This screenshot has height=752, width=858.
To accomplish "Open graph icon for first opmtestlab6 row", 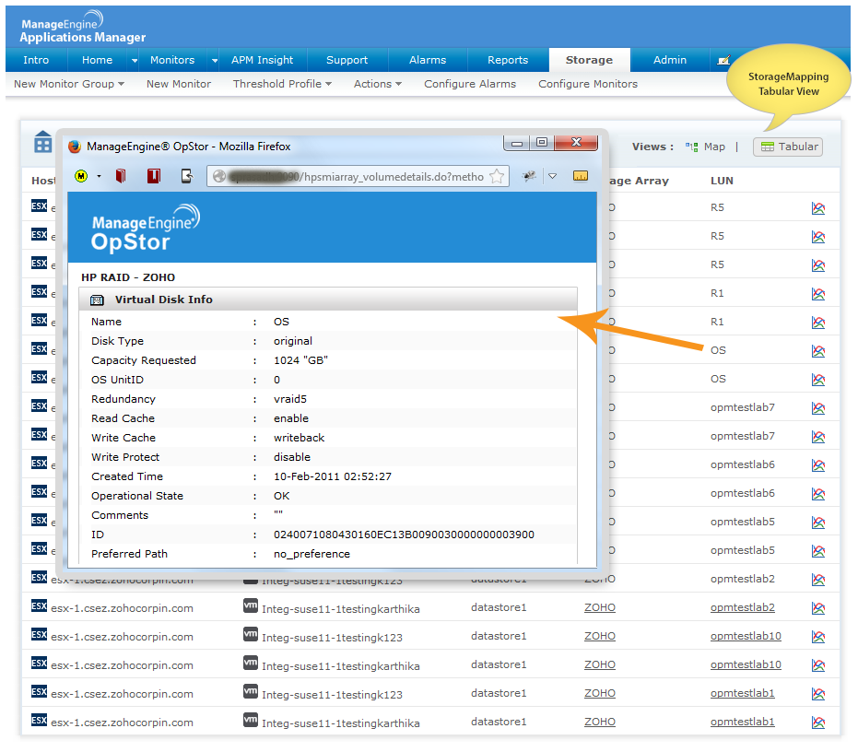I will click(818, 465).
